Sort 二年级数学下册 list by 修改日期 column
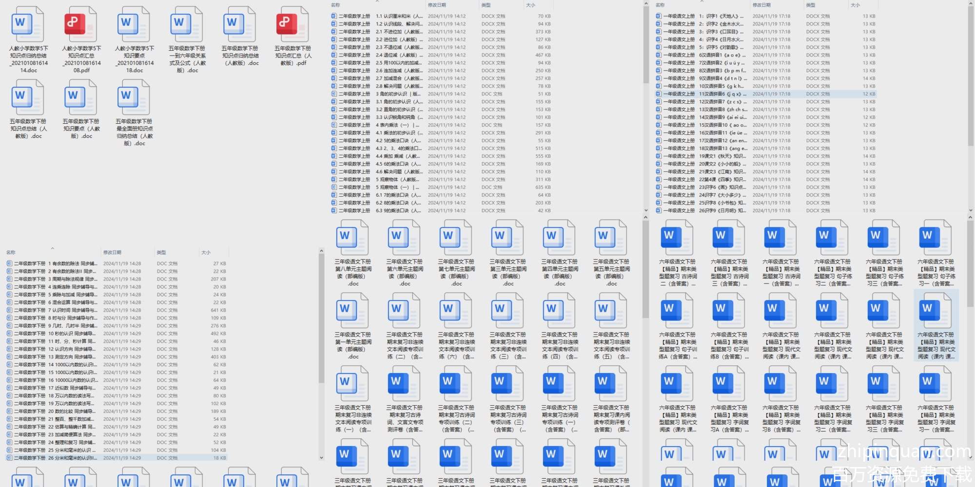 click(x=112, y=252)
